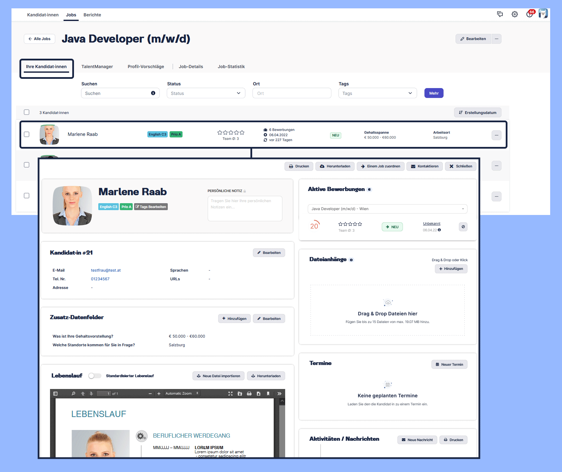Open more options next to Bearbeiten button

coord(496,39)
